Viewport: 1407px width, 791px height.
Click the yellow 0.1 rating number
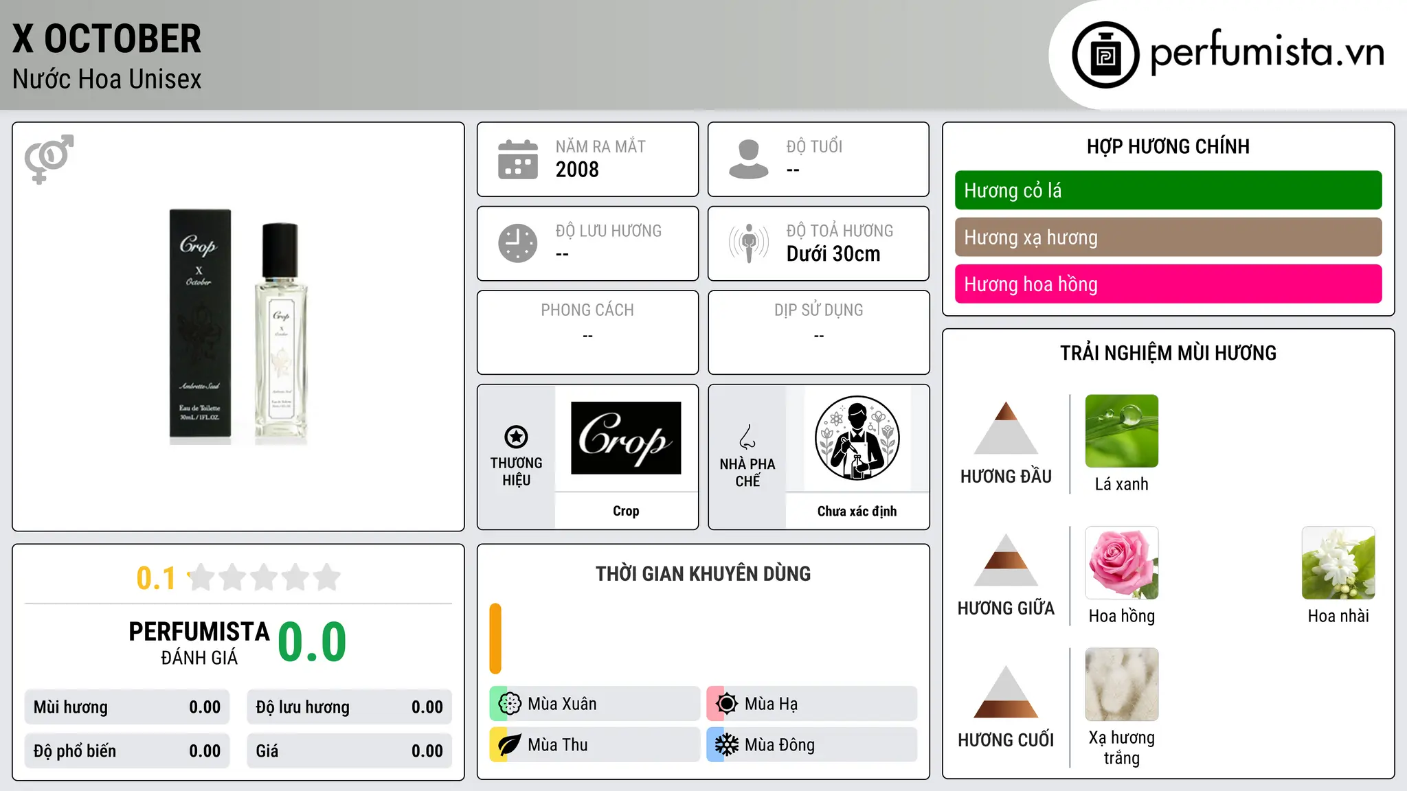coord(156,578)
